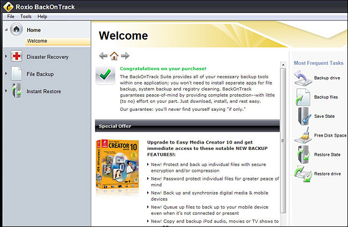Viewport: 348px width, 227px height.
Task: Go forward with the right arrow icon
Action: coord(125,56)
